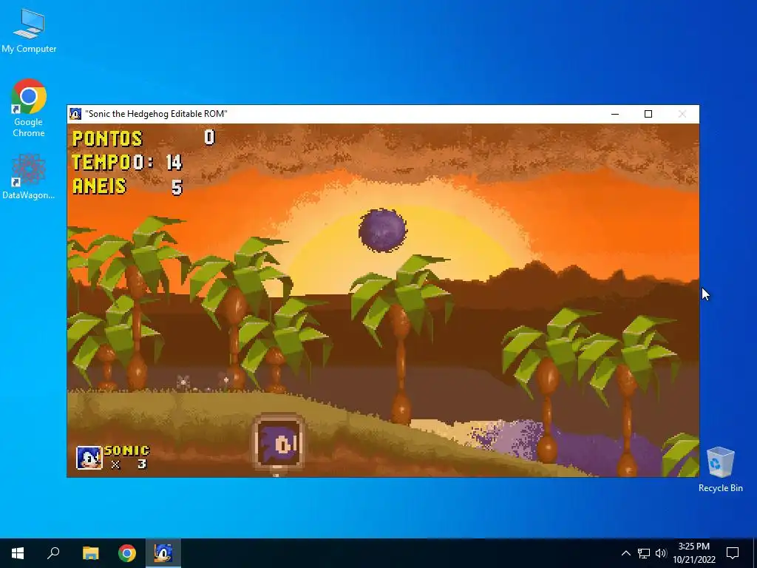Click the purple spiky ball in the game
Viewport: 757px width, 568px height.
383,231
